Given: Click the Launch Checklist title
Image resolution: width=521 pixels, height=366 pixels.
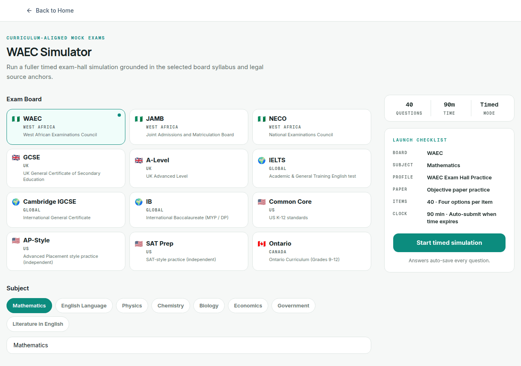Looking at the screenshot, I should point(420,140).
